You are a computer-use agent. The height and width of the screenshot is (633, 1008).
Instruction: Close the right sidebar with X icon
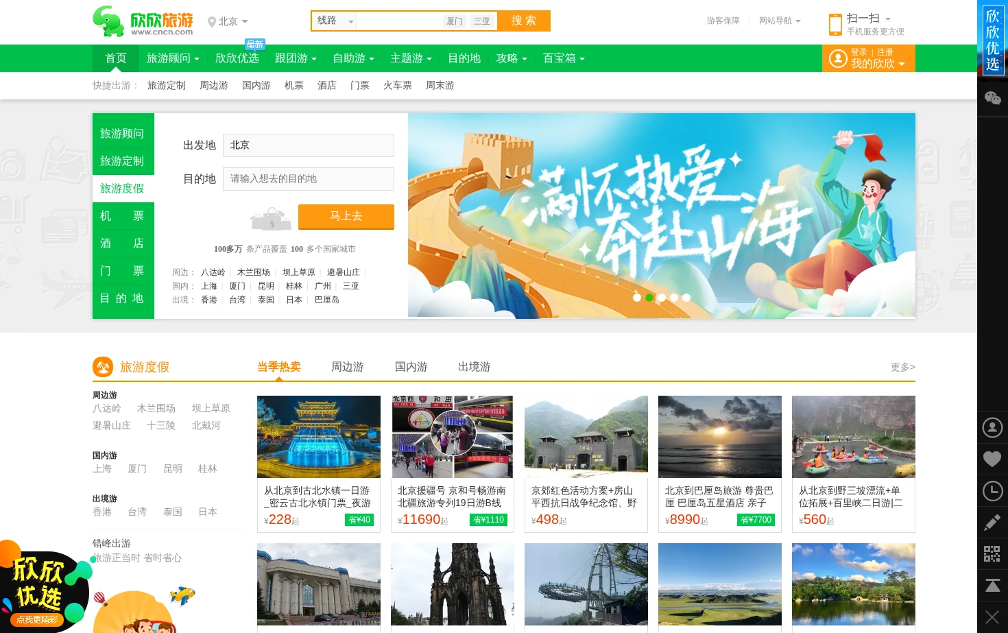point(992,617)
